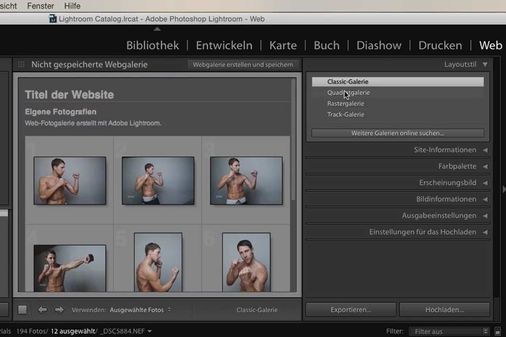
Task: Click the square stop button in toolbar
Action: (x=22, y=310)
